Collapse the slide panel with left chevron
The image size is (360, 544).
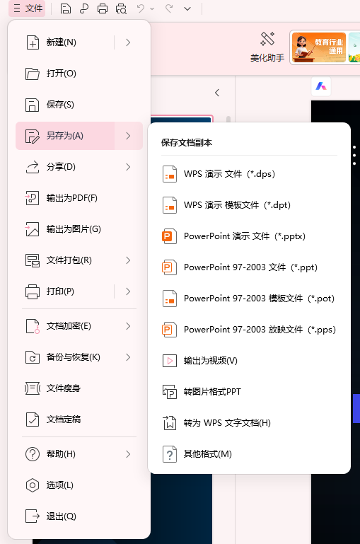pyautogui.click(x=217, y=93)
